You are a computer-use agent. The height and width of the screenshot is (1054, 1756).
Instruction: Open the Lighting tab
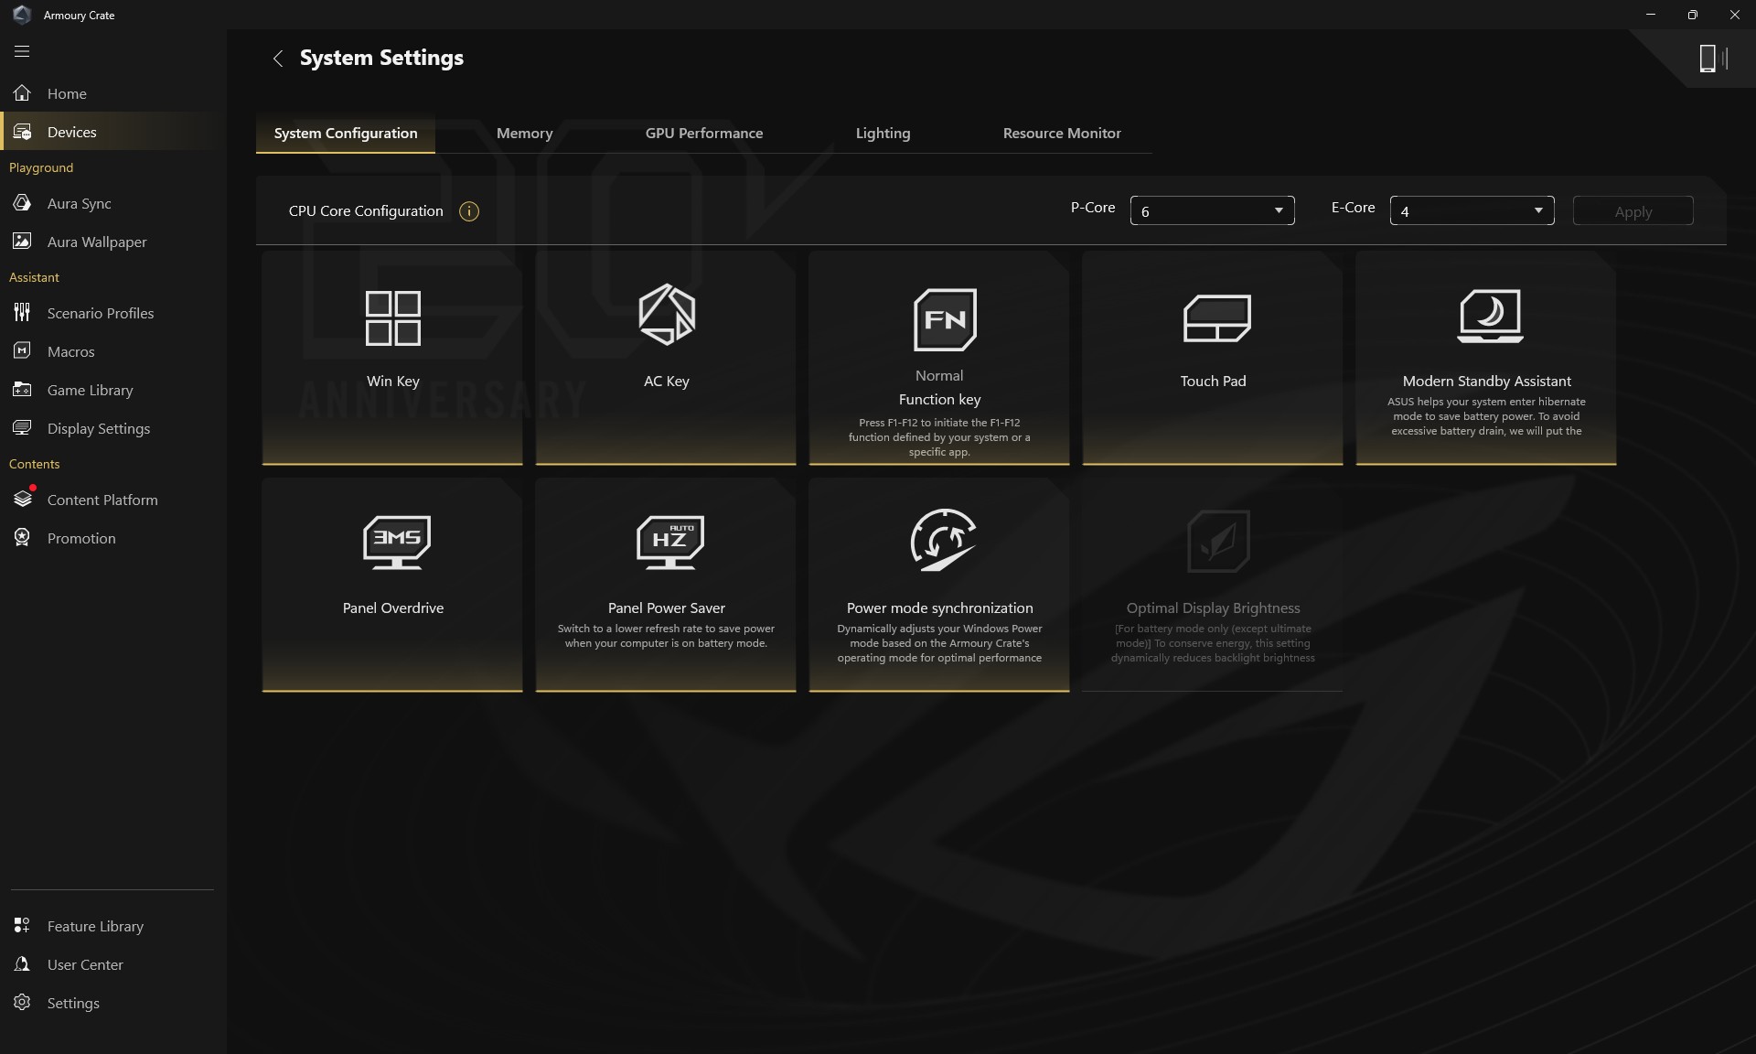pyautogui.click(x=883, y=134)
